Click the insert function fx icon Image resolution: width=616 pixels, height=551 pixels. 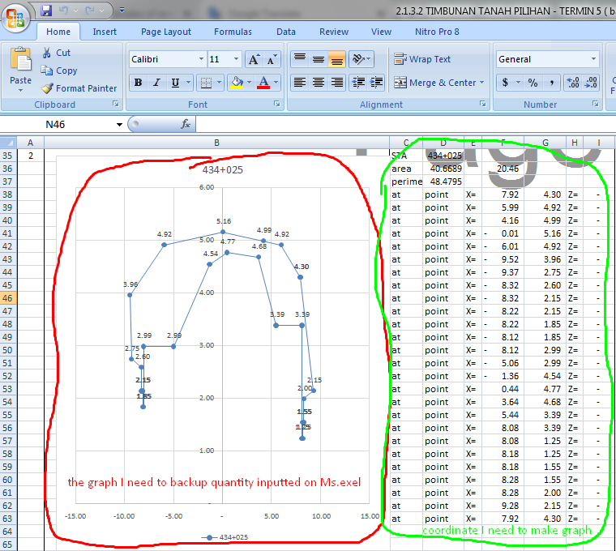point(185,124)
